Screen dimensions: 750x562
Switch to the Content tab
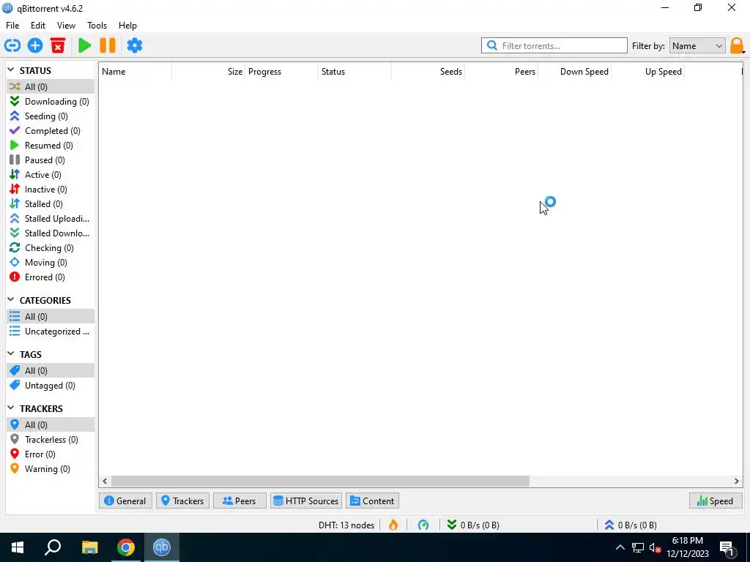372,501
